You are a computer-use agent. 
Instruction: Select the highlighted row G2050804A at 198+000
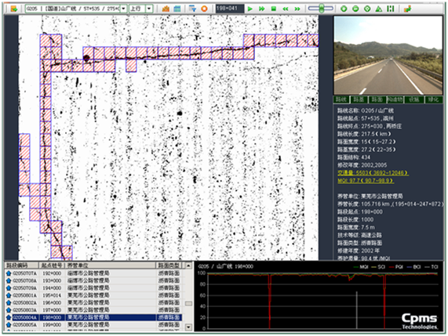pos(94,317)
